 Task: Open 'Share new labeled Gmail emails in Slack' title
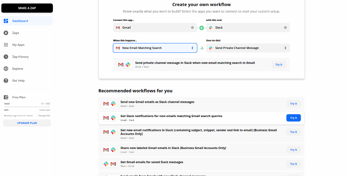click(173, 148)
